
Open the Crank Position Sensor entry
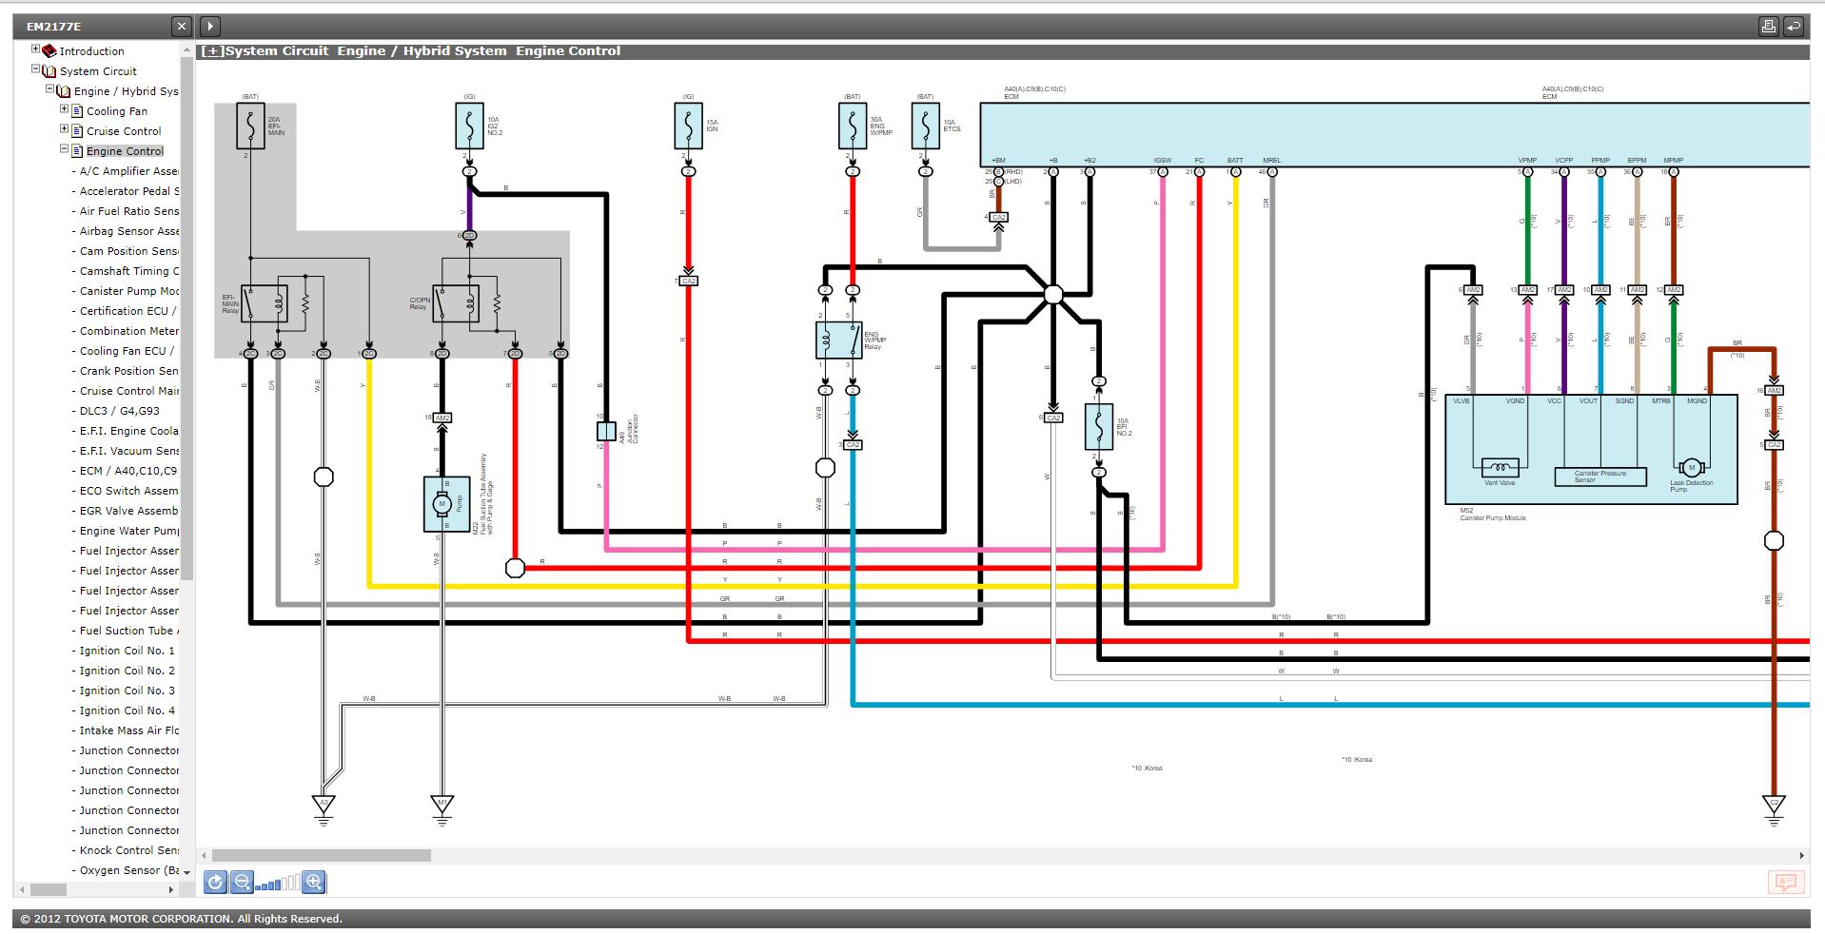pyautogui.click(x=128, y=371)
